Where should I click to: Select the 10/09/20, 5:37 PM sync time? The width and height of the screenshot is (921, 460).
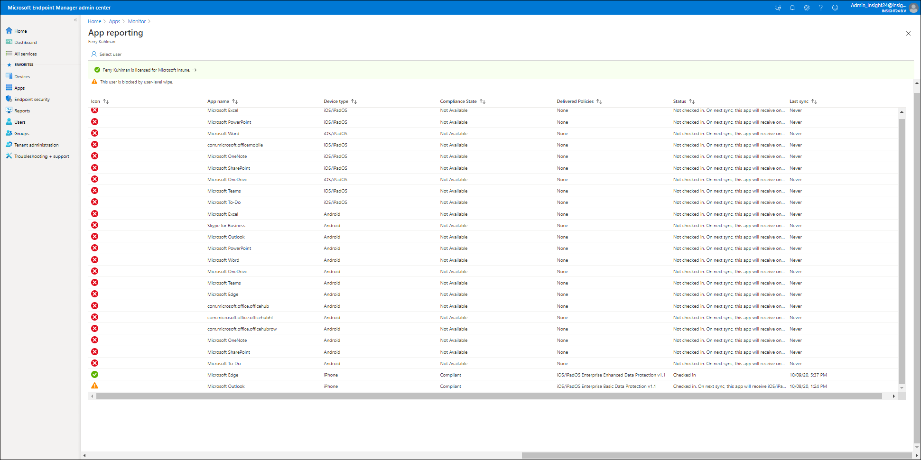[x=808, y=375]
